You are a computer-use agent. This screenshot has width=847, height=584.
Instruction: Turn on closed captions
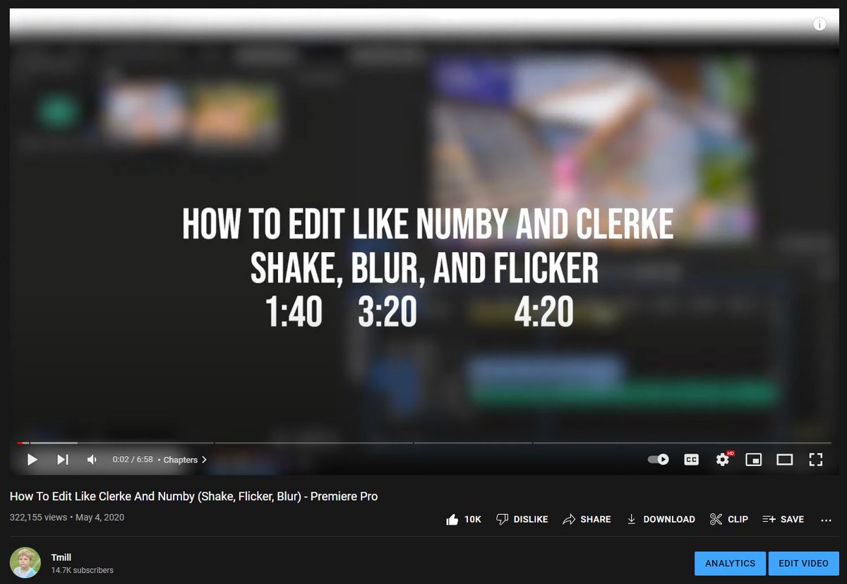click(x=691, y=460)
